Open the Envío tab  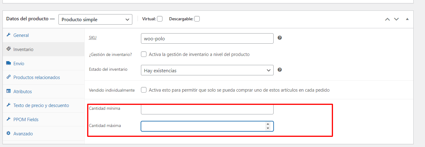tap(44, 63)
